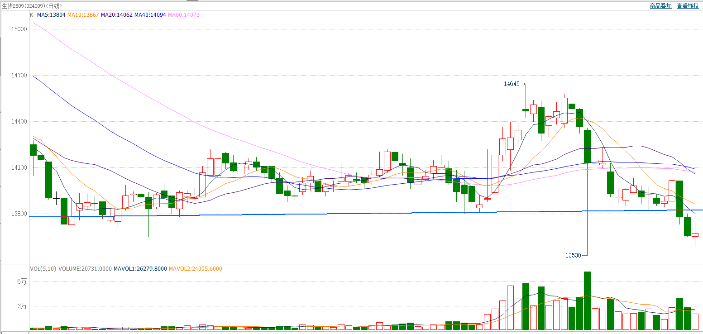Screen dimensions: 703x334
Task: Select the last red candlestick on the right
Action: tap(695, 235)
